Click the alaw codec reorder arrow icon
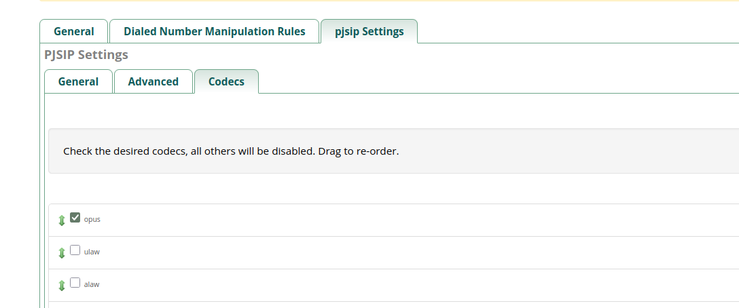This screenshot has height=308, width=739. [x=62, y=285]
